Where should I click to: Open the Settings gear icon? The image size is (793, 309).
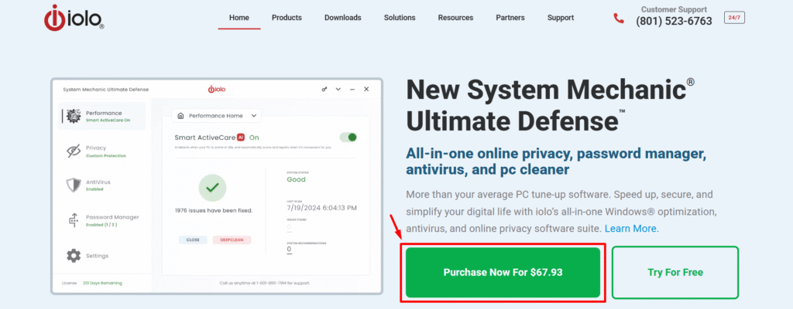[74, 256]
